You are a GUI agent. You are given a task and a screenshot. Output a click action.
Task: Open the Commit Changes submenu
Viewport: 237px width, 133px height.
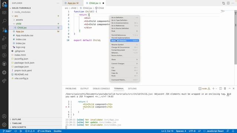pyautogui.click(x=124, y=64)
